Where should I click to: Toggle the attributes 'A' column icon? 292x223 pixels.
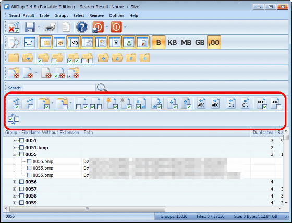[x=115, y=42]
